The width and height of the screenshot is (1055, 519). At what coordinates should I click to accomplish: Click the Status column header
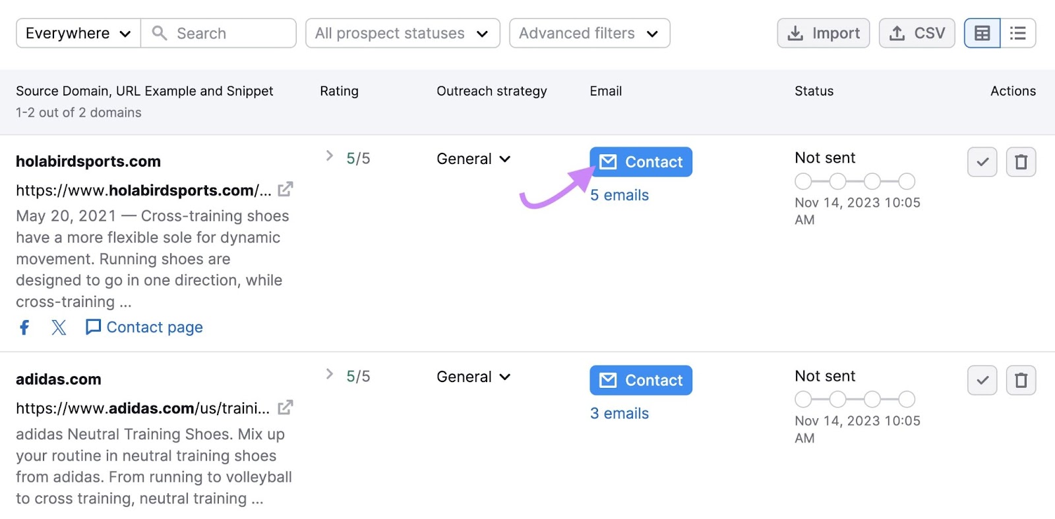click(x=814, y=91)
